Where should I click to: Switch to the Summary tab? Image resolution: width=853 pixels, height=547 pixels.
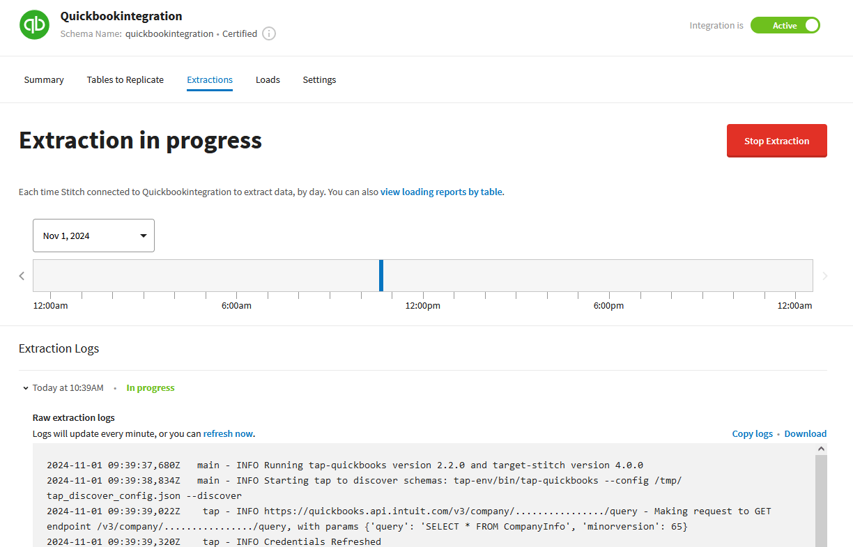click(43, 79)
